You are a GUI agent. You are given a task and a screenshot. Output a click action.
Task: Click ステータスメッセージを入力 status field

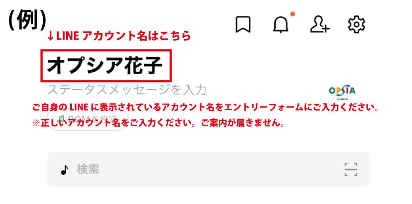click(127, 90)
